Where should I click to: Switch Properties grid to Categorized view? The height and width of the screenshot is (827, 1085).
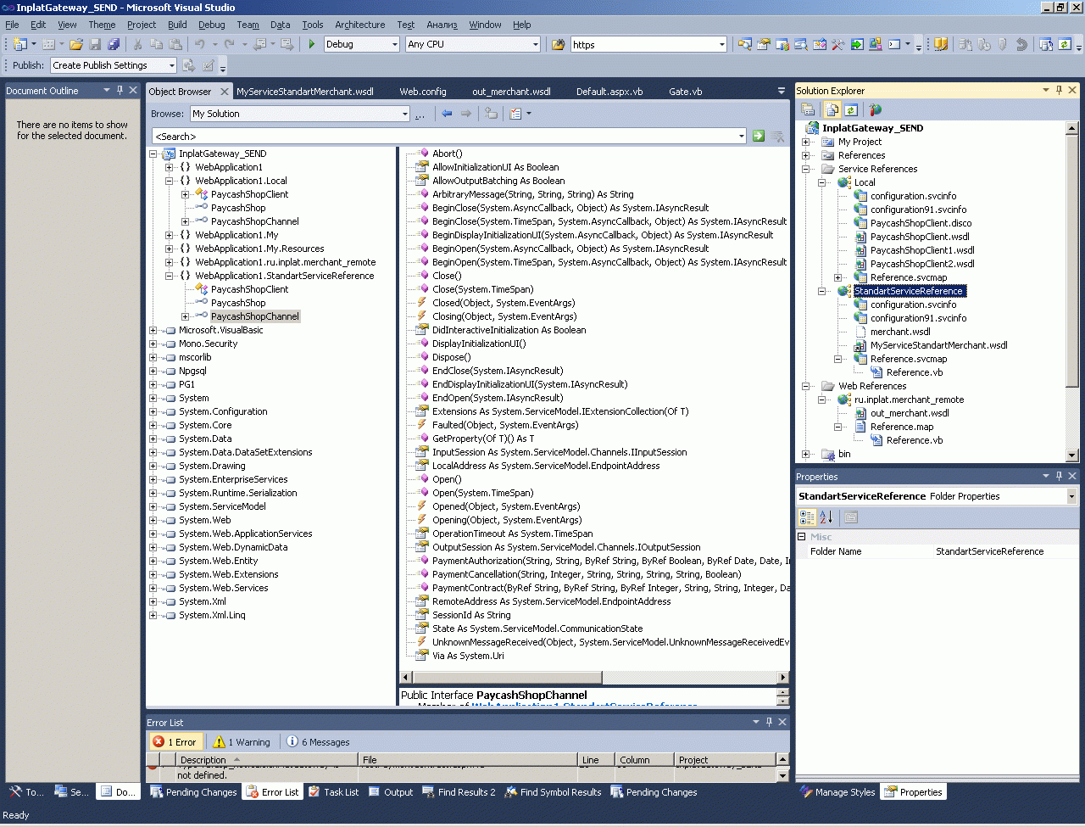807,517
